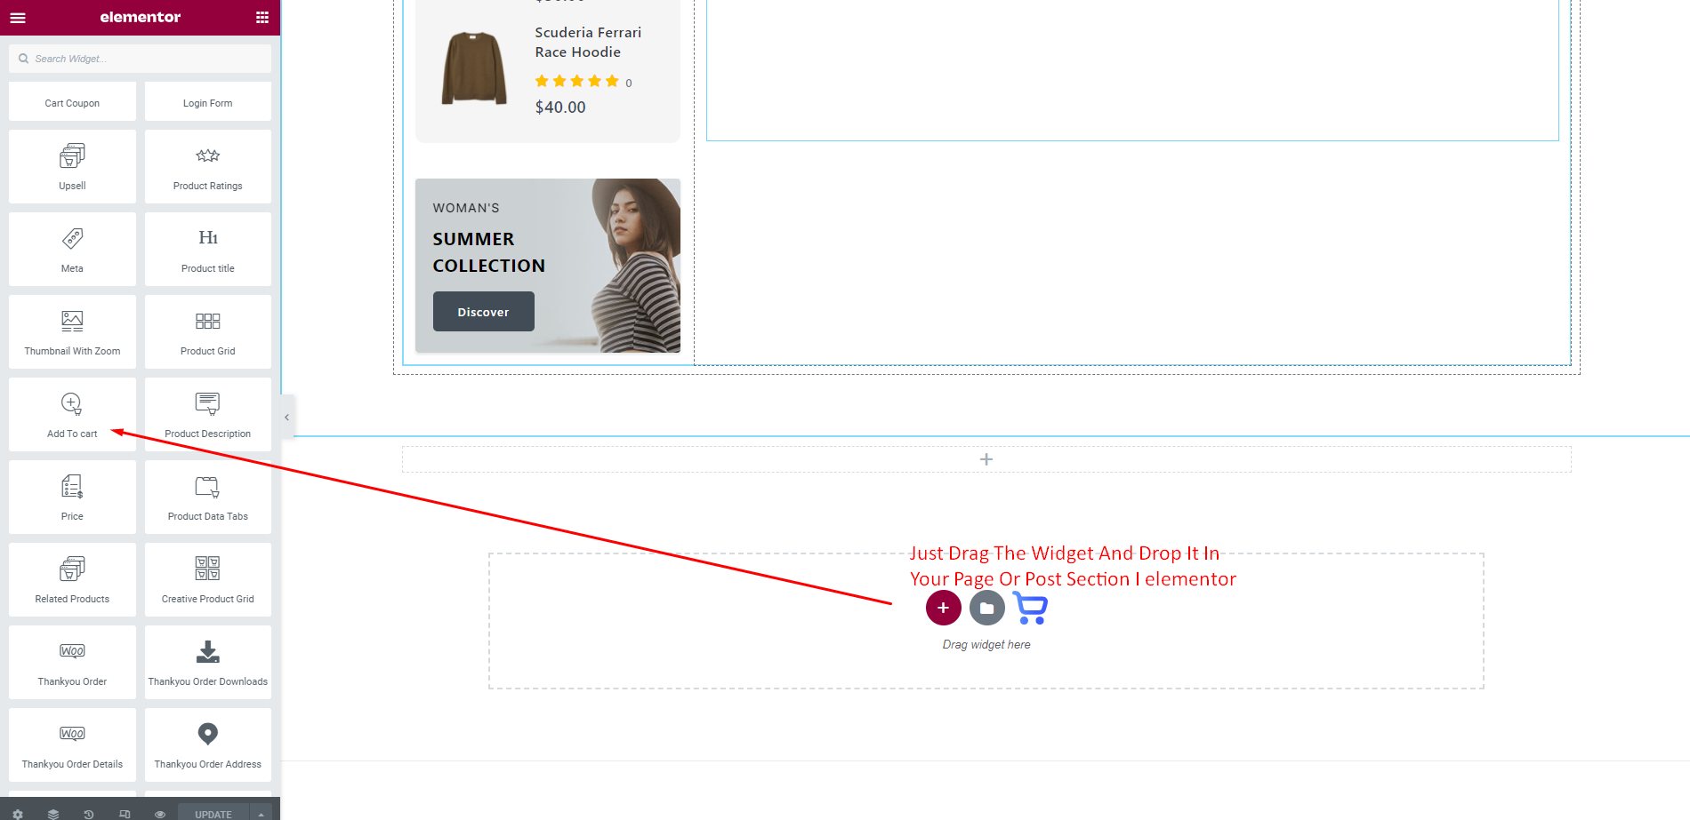Choose the Product Data Tabs widget
This screenshot has height=820, width=1690.
point(207,498)
